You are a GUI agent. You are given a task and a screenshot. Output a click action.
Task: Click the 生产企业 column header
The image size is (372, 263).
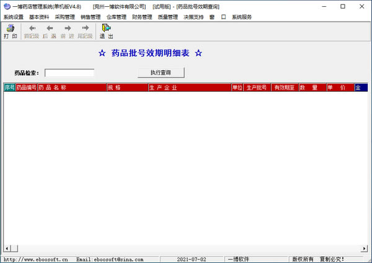(189, 88)
